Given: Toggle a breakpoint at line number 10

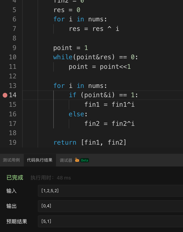Looking at the screenshot, I should (x=12, y=57).
